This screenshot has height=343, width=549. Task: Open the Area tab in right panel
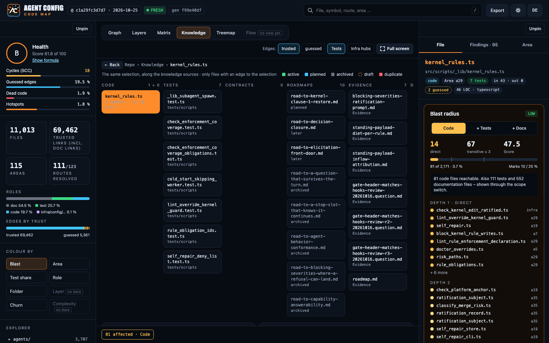527,45
